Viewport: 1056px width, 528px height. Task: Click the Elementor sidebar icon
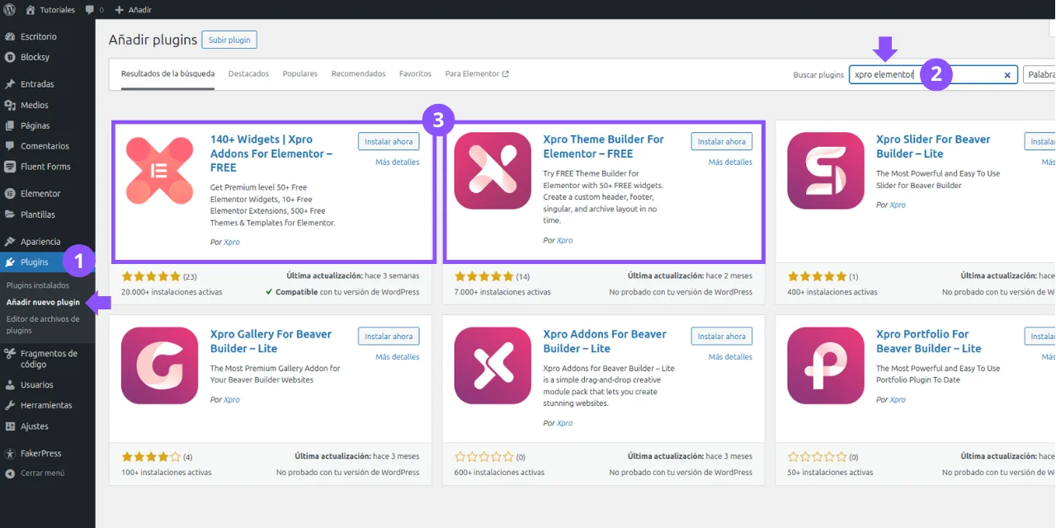tap(10, 194)
